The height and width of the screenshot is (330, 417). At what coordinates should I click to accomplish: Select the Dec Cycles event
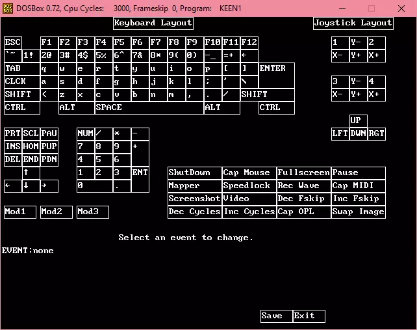(x=195, y=212)
